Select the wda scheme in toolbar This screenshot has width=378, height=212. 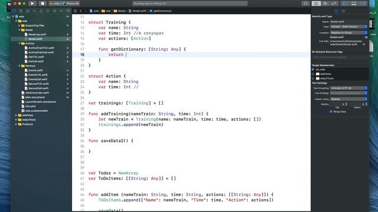click(55, 4)
